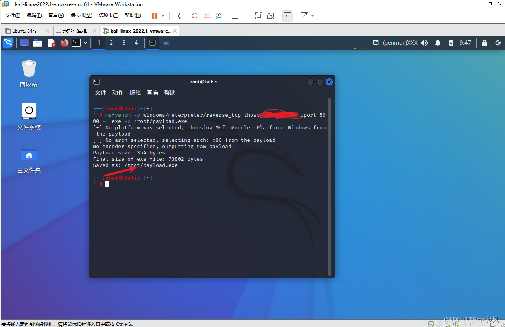The width and height of the screenshot is (505, 327).
Task: Click the revert to snapshot icon
Action: point(206,16)
